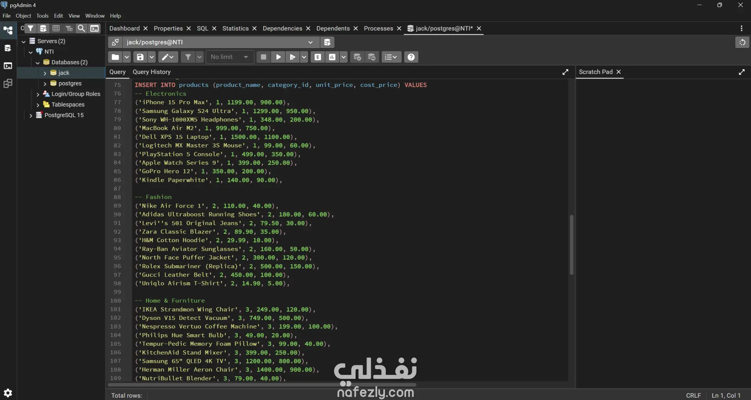Viewport: 751px width, 400px height.
Task: Switch to the Dashboard tab
Action: [x=124, y=28]
